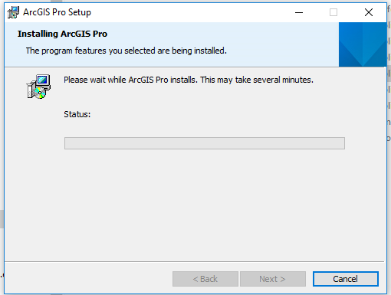Click the blue geometric banner graphic

pos(363,44)
